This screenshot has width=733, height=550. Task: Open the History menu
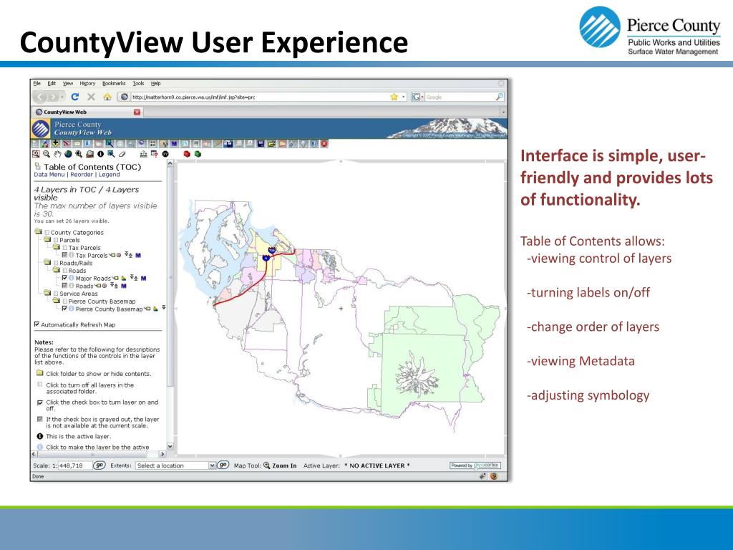[87, 83]
